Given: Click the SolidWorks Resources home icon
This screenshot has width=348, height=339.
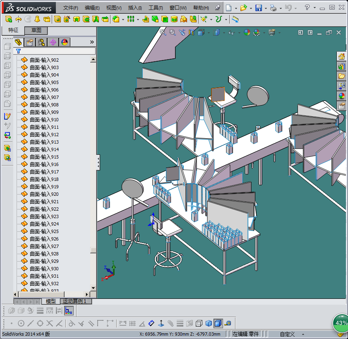Looking at the screenshot, I should 341,56.
